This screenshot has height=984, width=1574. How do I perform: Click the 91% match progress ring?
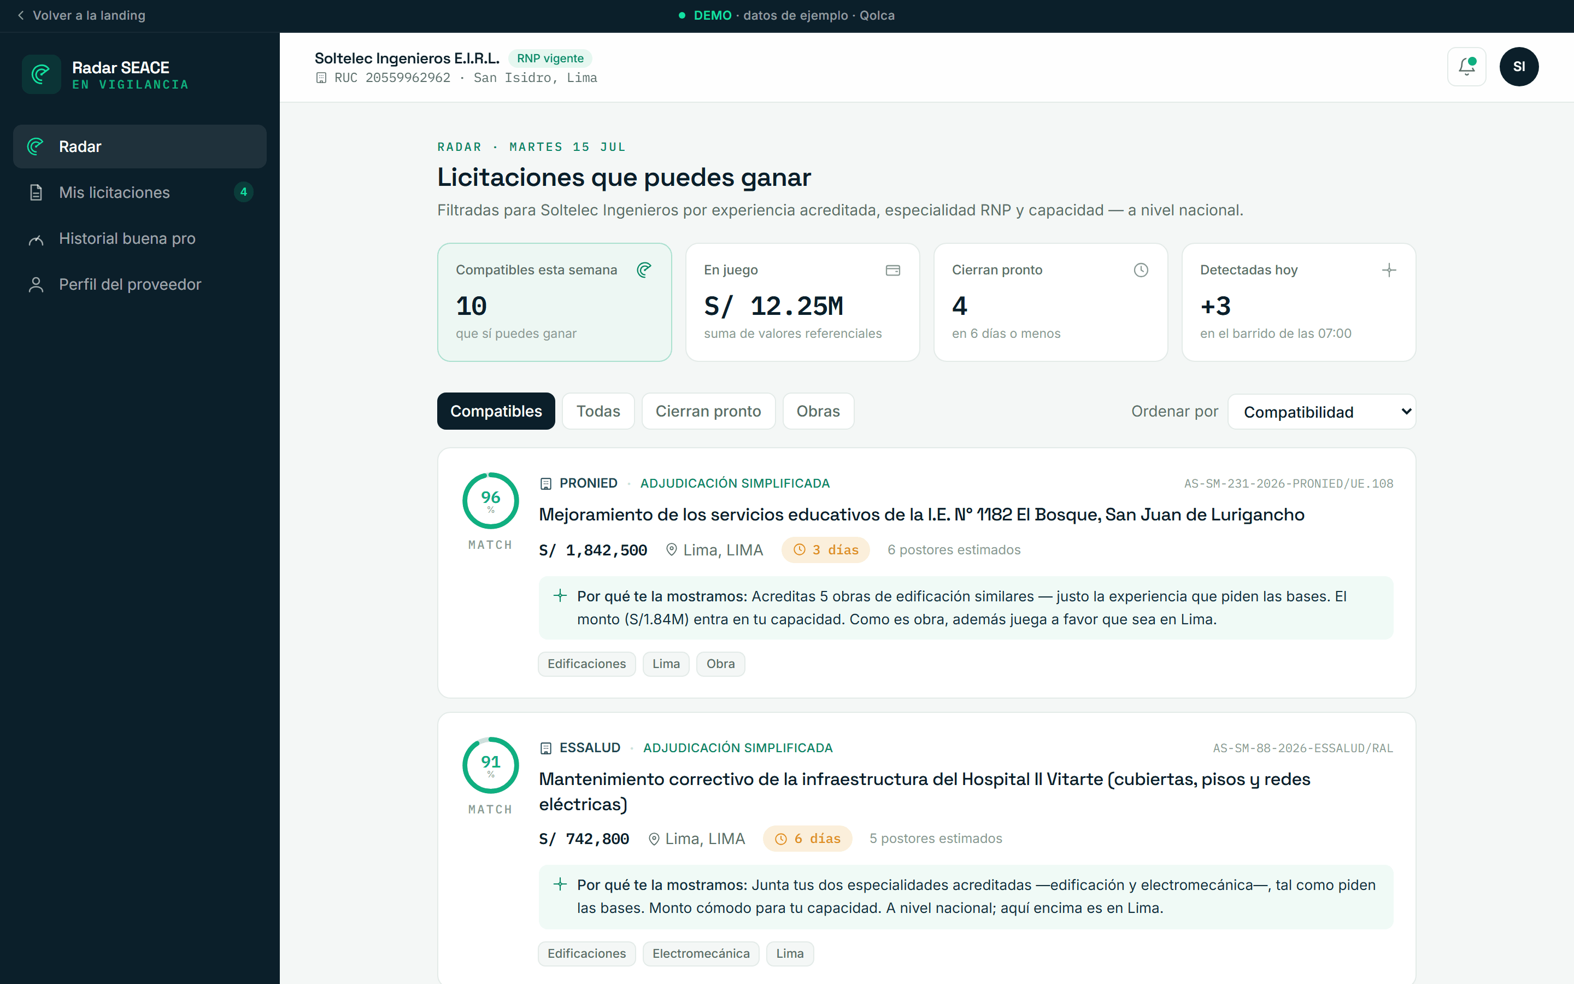(x=490, y=765)
